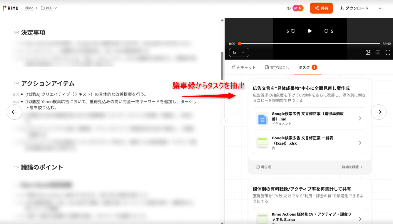Screen dimensions: 393x224
Task: Click the task title 広告文言を"具体成果物"中心に全面見直し案作成
Action: pyautogui.click(x=301, y=88)
